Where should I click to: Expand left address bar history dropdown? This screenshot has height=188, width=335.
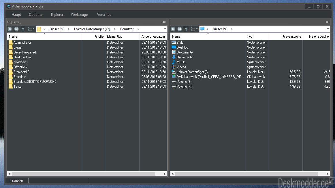pos(165,29)
